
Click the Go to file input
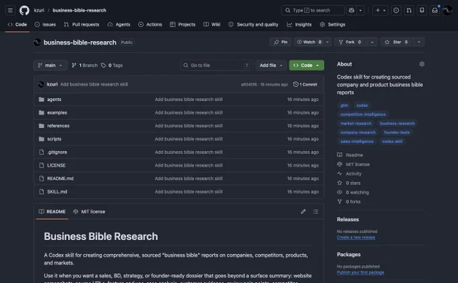coord(216,65)
